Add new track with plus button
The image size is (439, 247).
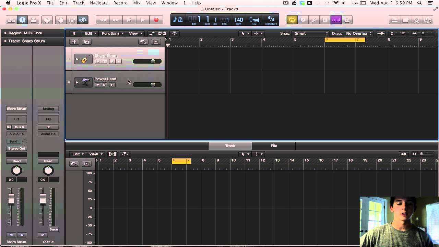pos(74,42)
